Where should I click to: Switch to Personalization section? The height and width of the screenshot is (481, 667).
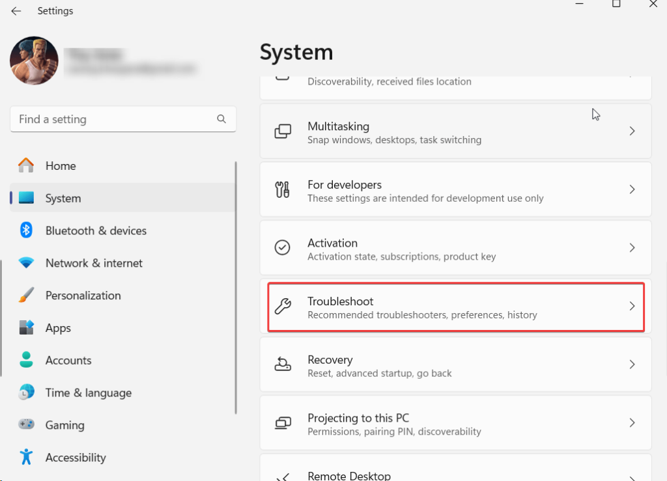click(83, 295)
